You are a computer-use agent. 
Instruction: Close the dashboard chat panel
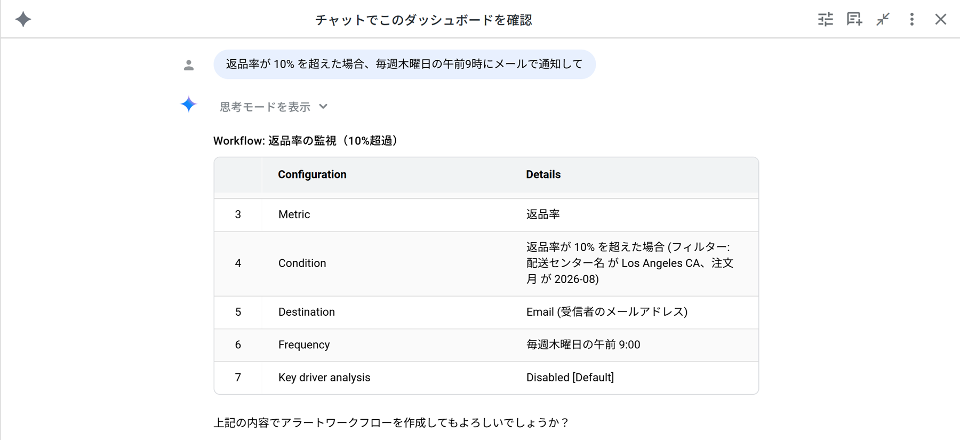[940, 19]
